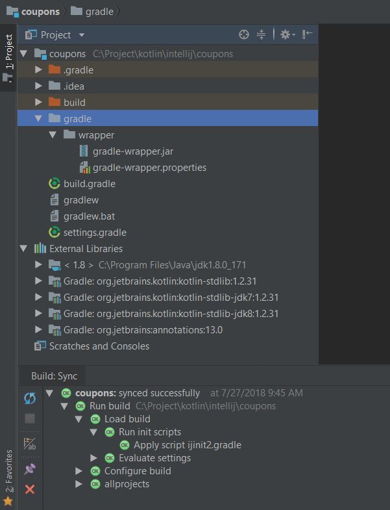Image resolution: width=390 pixels, height=510 pixels.
Task: Expand the .idea folder
Action: pos(38,86)
